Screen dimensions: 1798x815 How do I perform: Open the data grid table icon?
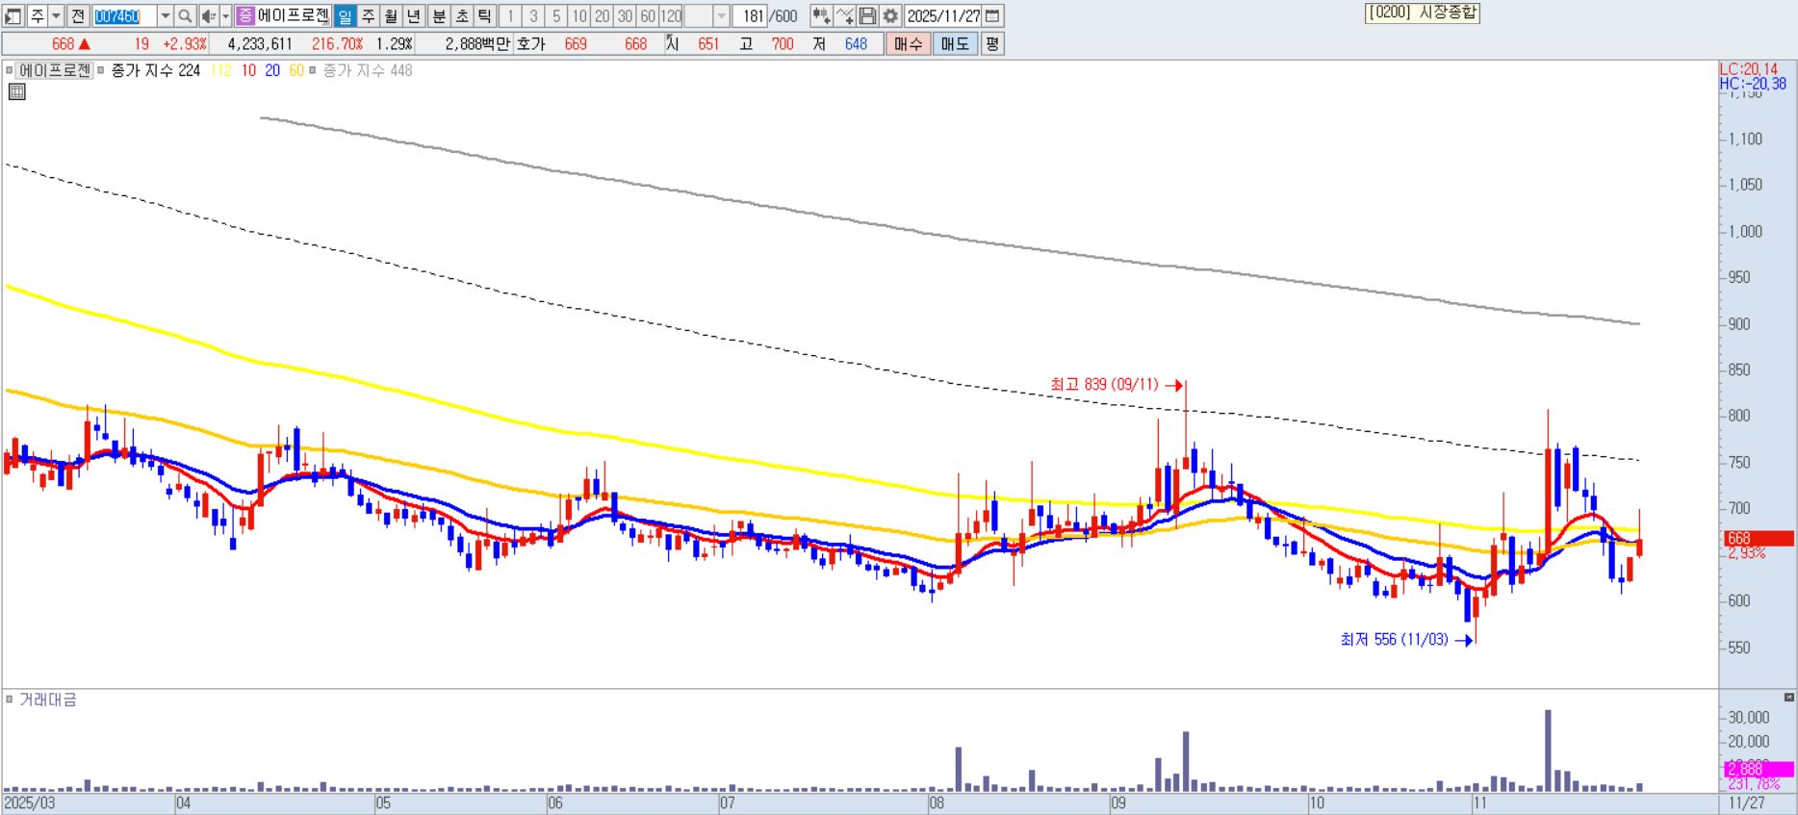point(16,92)
